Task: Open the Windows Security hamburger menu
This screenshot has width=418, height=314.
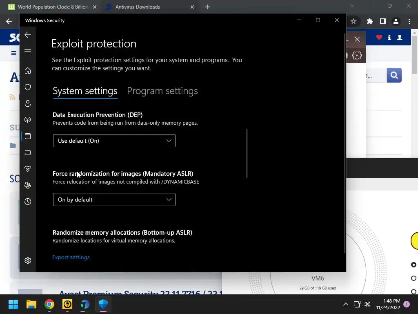Action: pos(28,51)
